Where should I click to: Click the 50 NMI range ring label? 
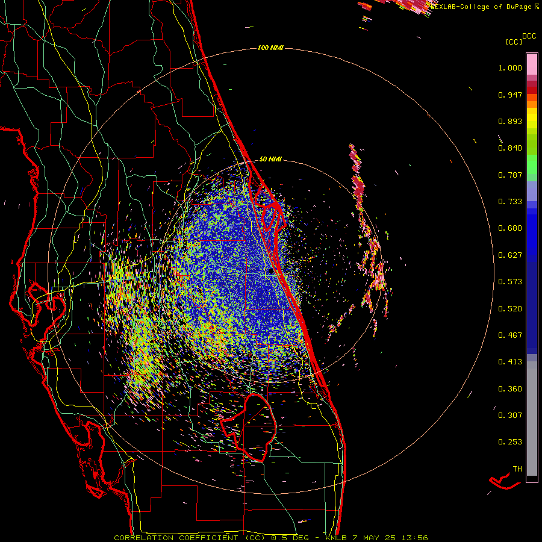coord(270,160)
